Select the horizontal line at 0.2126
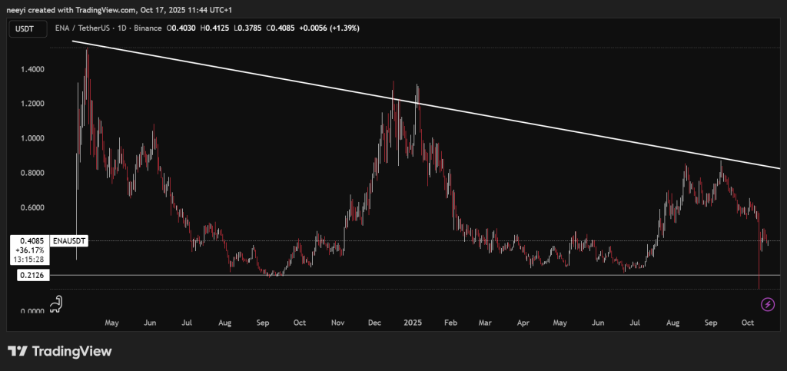The image size is (787, 371). tap(415, 275)
